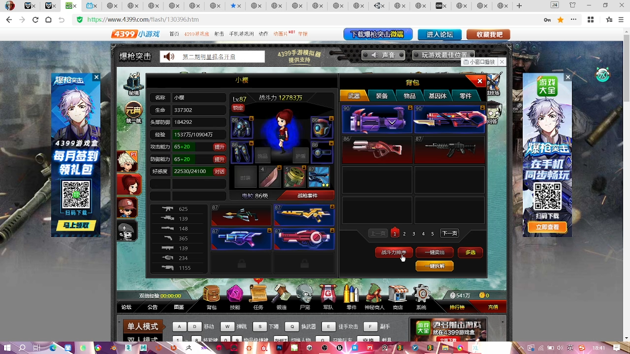This screenshot has height=354, width=630.
Task: Open the 论坛 forum link in game bar
Action: tap(126, 307)
